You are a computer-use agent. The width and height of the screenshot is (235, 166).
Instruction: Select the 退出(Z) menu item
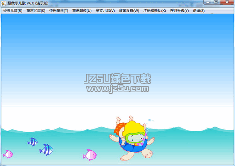pyautogui.click(x=199, y=11)
